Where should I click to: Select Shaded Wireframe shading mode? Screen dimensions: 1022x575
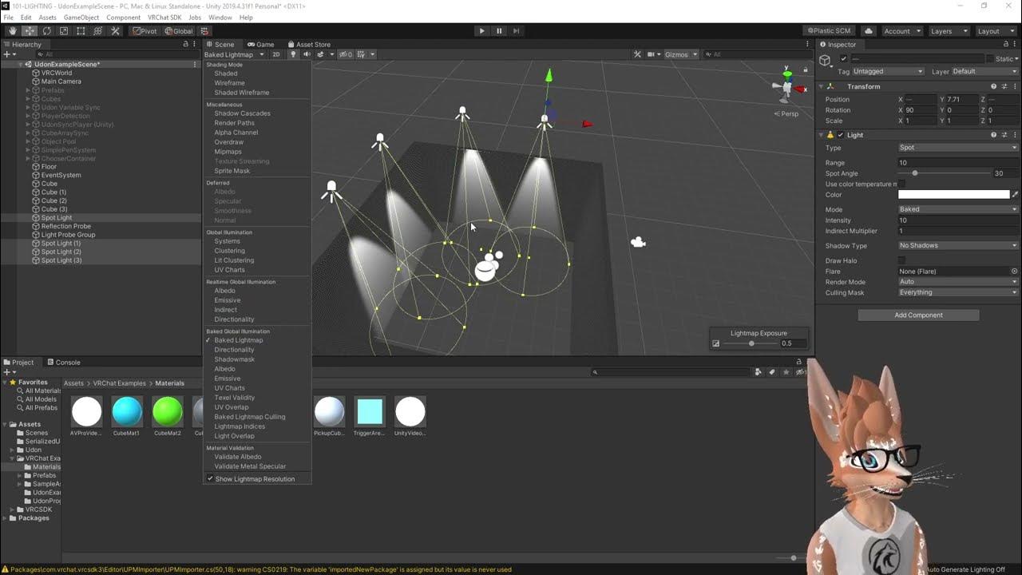coord(242,93)
